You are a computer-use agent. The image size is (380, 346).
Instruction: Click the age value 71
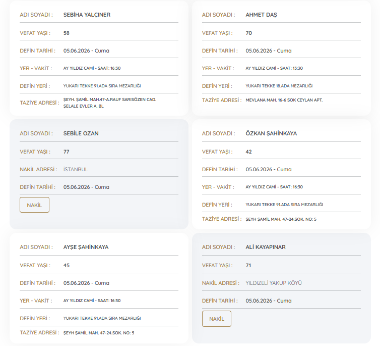[248, 265]
